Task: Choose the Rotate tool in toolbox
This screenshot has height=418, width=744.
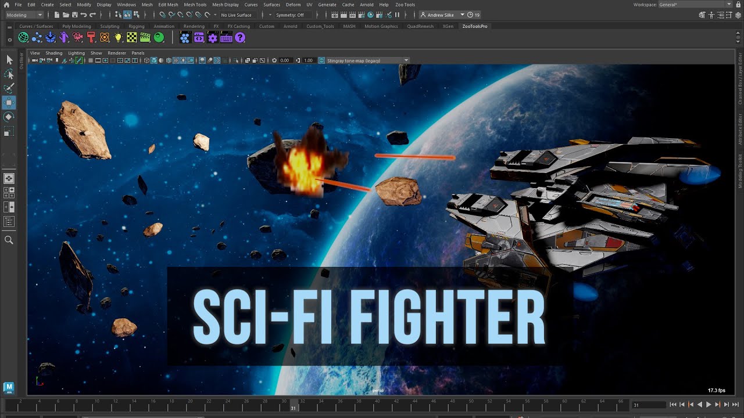Action: 9,117
